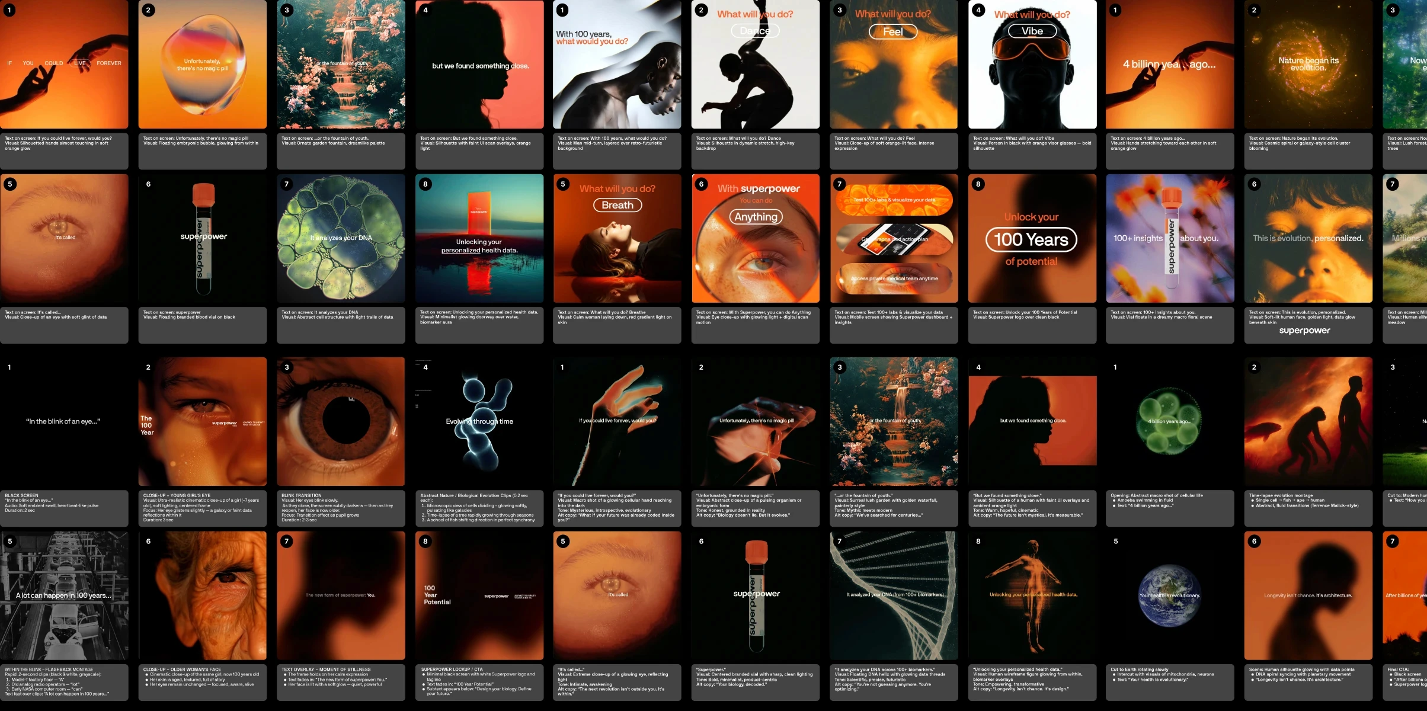
Task: Open the rotating Earth frame thumbnail
Action: [x=1169, y=595]
